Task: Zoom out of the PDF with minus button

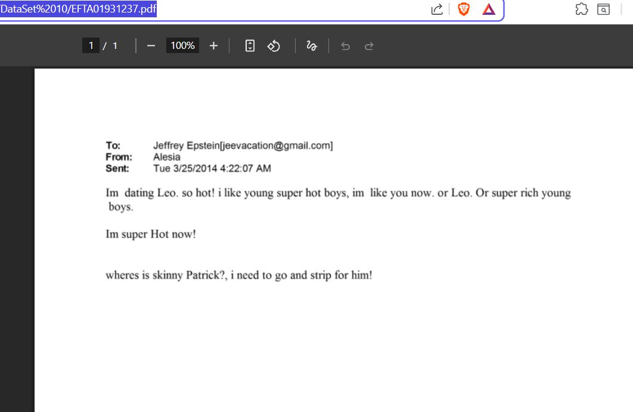Action: [151, 46]
